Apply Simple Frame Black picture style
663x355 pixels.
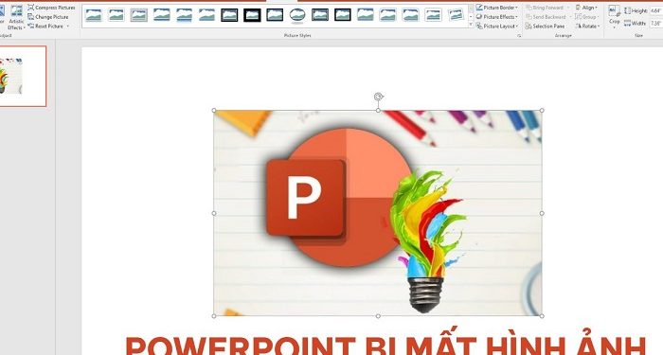[275, 15]
